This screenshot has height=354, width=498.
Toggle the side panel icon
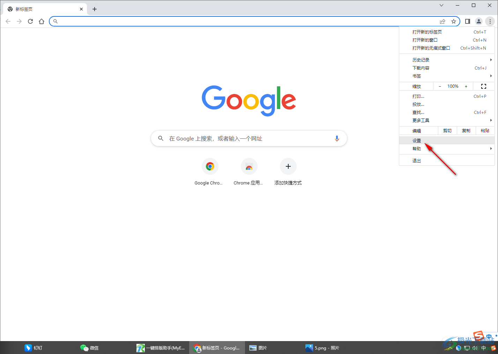468,21
